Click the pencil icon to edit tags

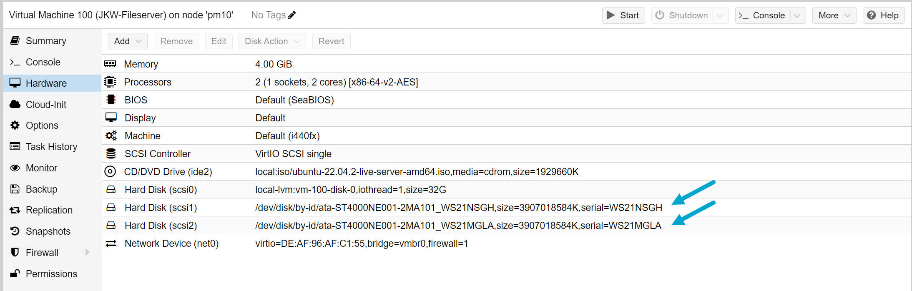291,15
